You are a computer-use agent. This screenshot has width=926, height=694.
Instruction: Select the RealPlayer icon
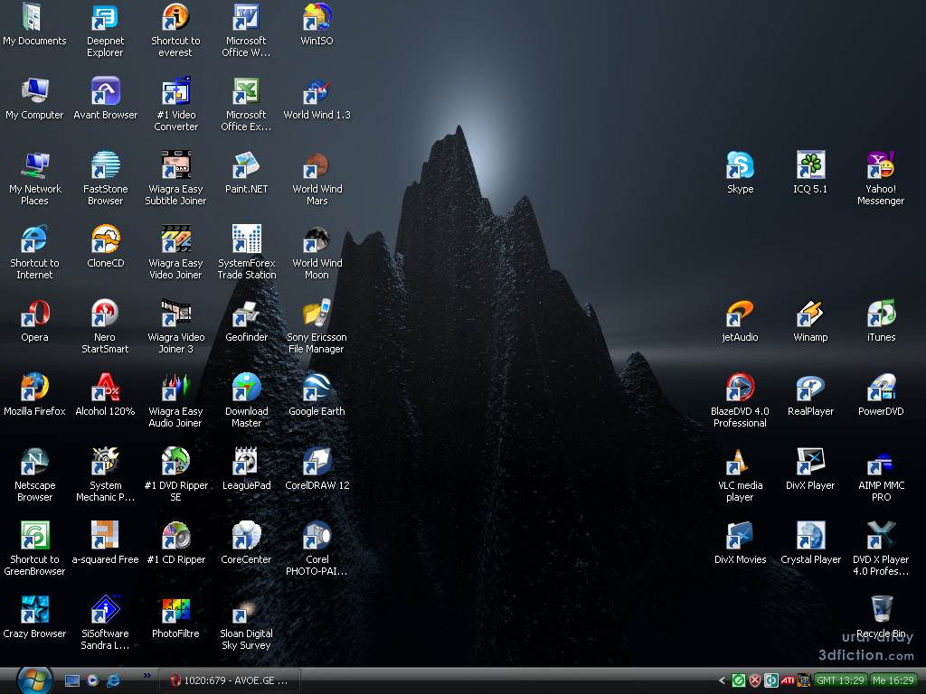coord(810,387)
